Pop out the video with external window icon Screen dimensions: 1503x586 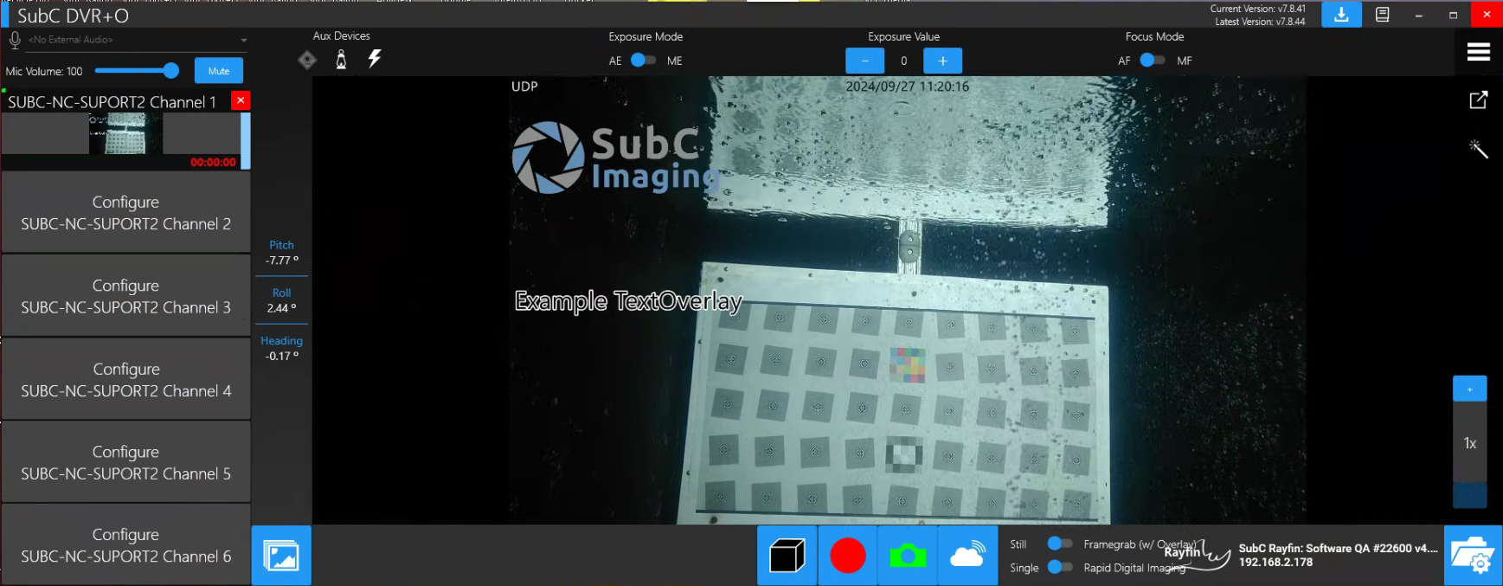(x=1478, y=100)
